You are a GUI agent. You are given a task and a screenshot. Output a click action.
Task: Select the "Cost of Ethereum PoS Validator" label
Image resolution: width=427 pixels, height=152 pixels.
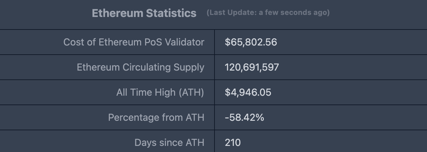click(134, 42)
